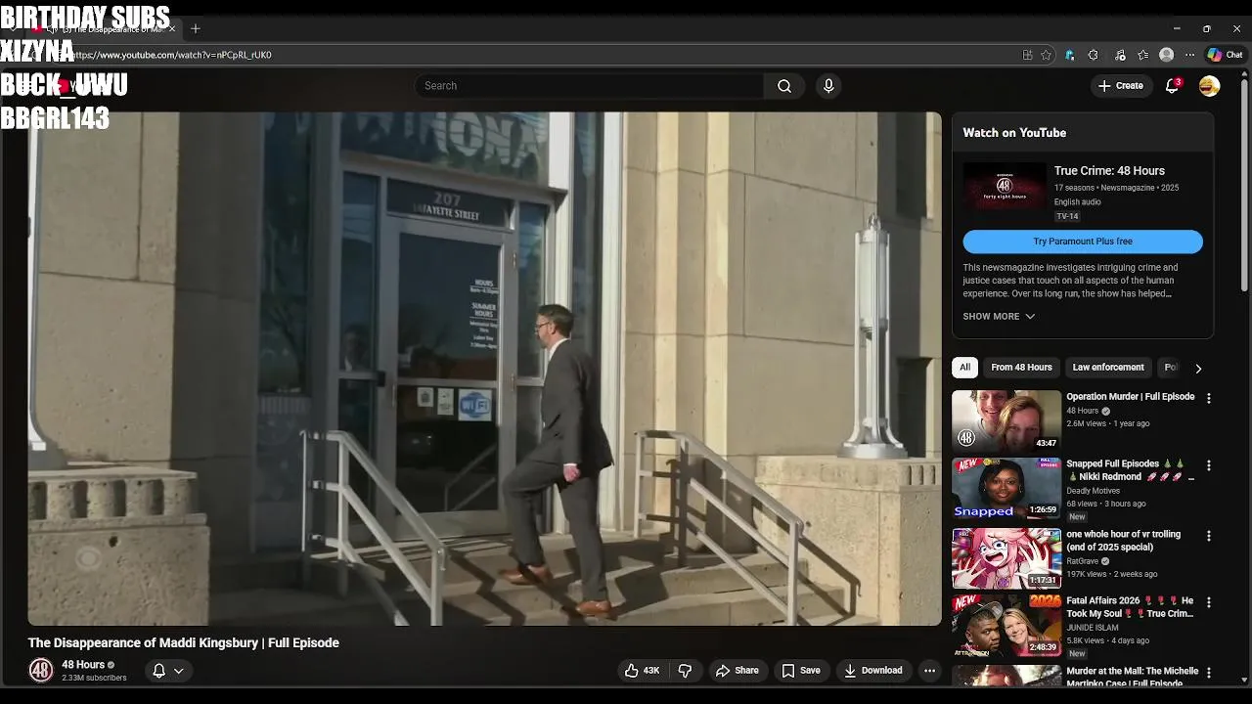1252x704 pixels.
Task: Expand SHOW MORE in show description
Action: click(x=999, y=317)
